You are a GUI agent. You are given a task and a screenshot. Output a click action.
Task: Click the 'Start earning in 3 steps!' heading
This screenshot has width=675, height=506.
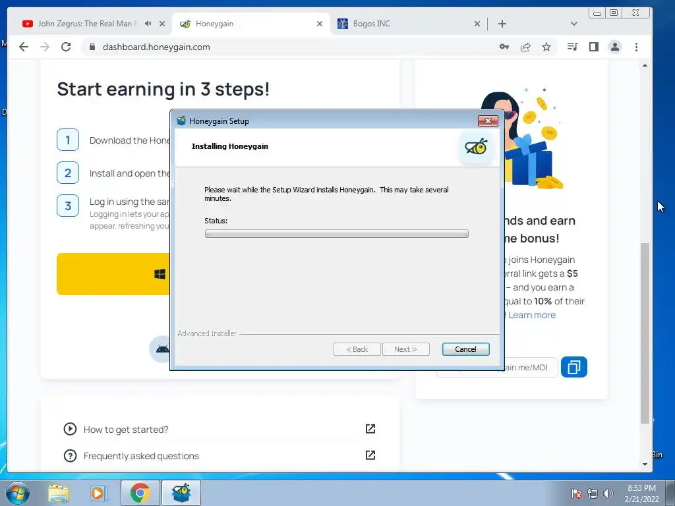163,89
